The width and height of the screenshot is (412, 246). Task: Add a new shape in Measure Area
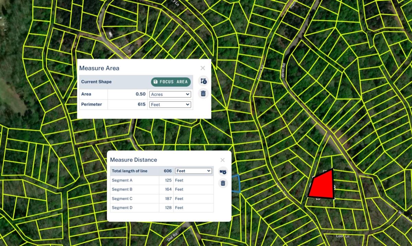tap(203, 81)
